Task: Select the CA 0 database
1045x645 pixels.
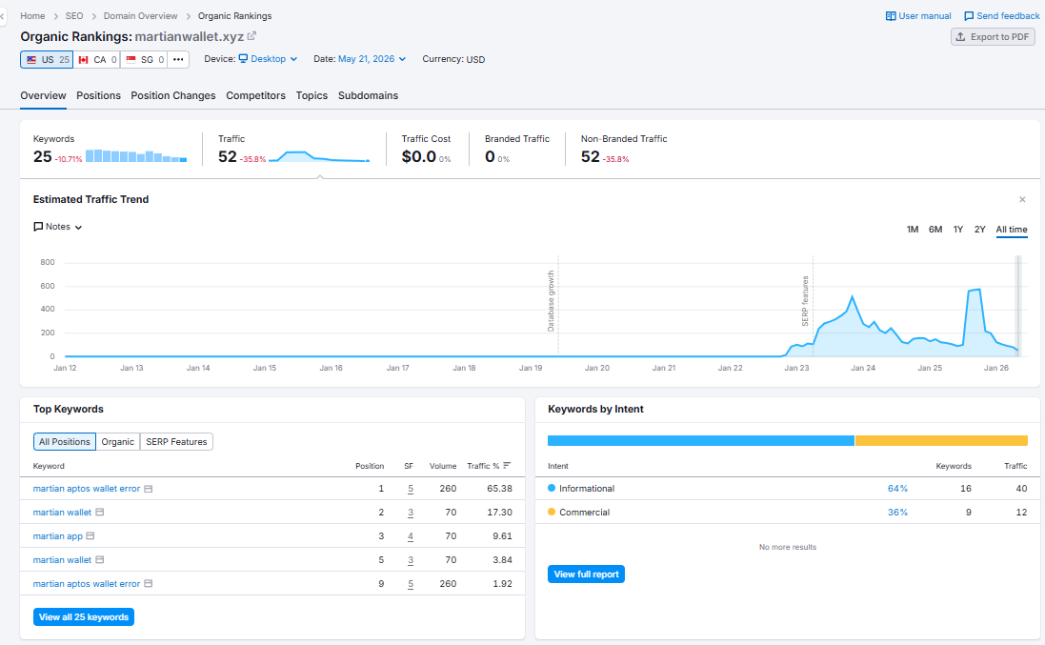Action: click(x=97, y=59)
